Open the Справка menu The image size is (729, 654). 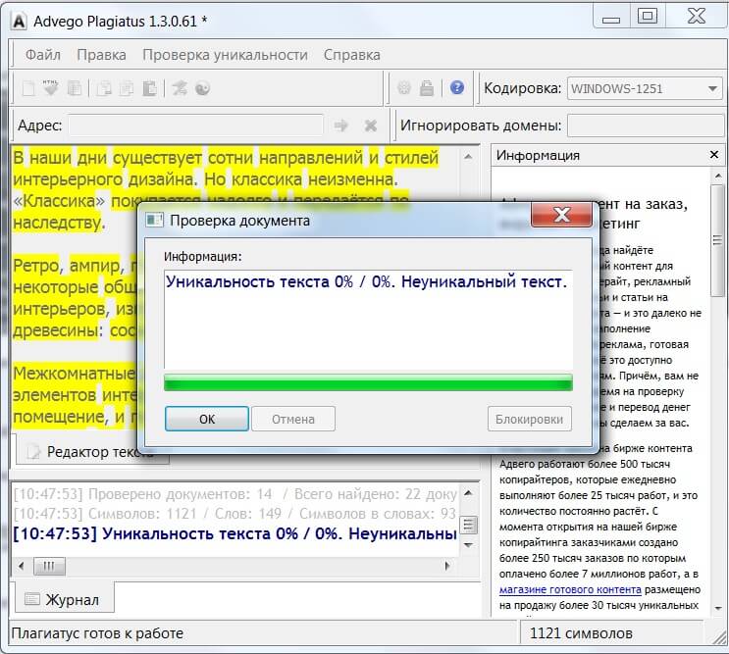(x=352, y=55)
